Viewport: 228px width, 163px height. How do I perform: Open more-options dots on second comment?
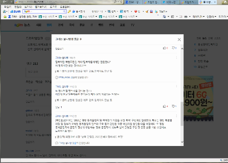[x=176, y=87]
